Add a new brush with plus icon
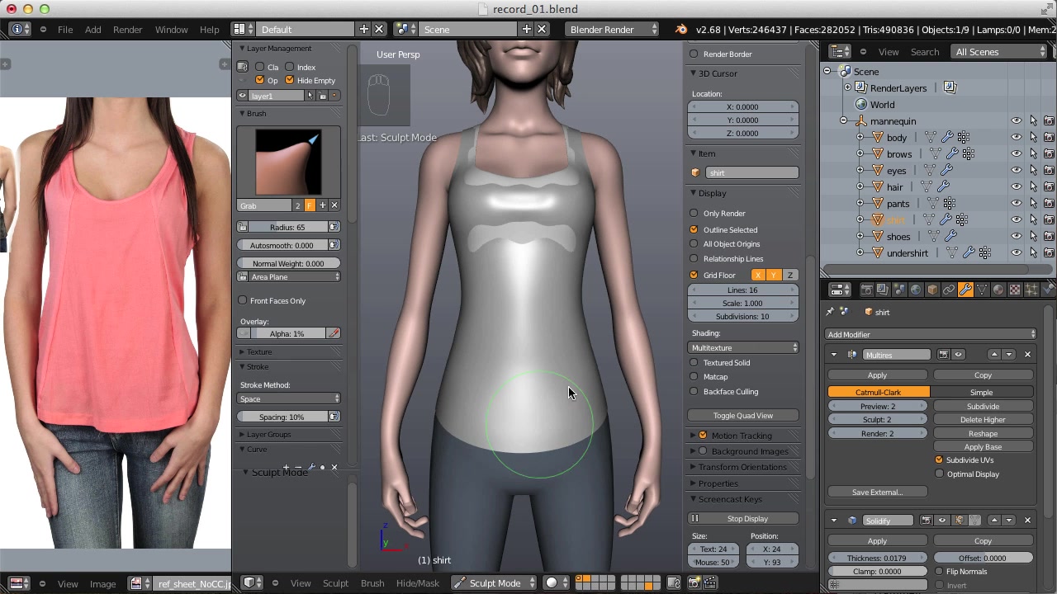 click(322, 205)
